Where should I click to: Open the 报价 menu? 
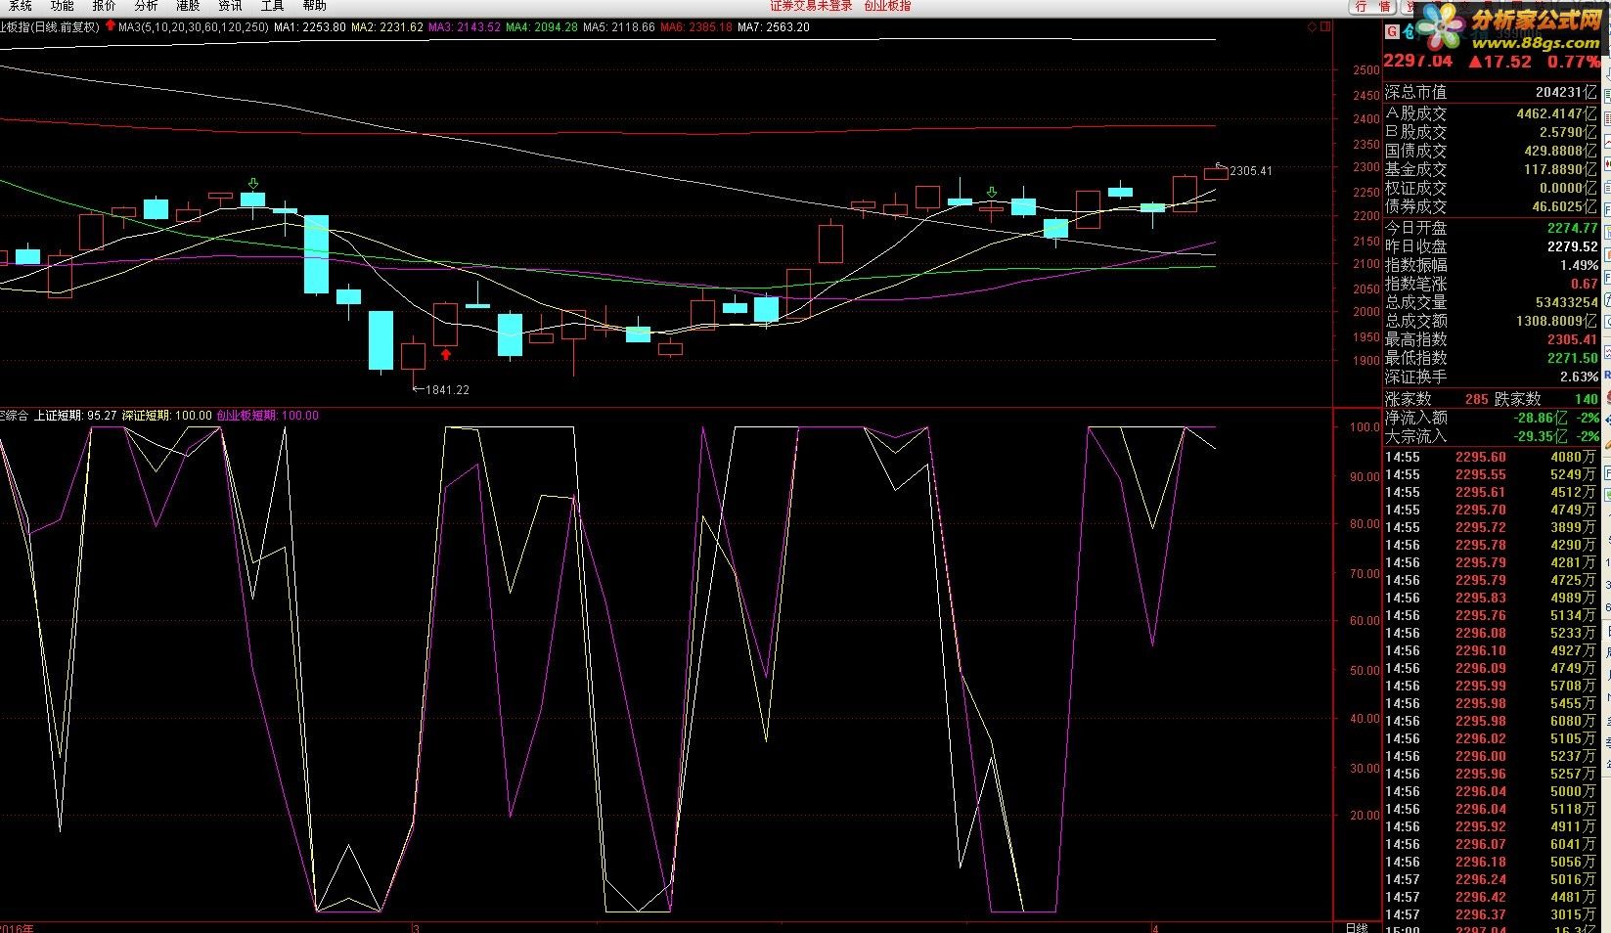tap(104, 6)
